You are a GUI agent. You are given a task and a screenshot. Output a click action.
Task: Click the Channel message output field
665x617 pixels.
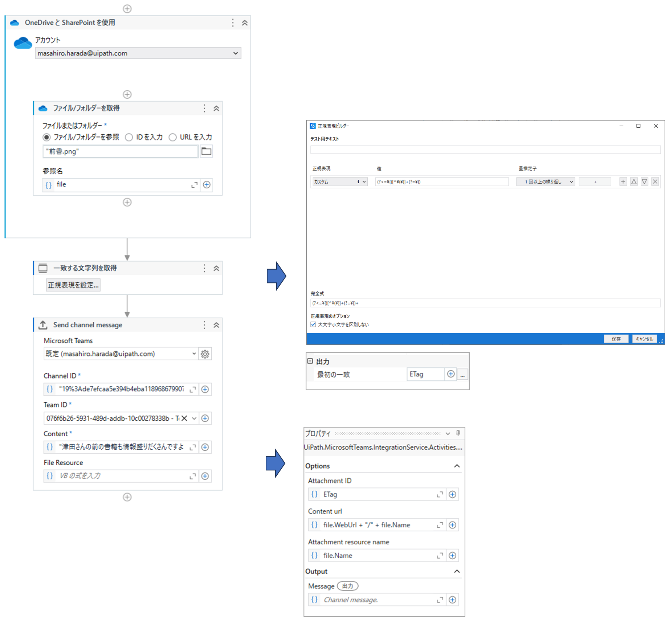[x=376, y=600]
